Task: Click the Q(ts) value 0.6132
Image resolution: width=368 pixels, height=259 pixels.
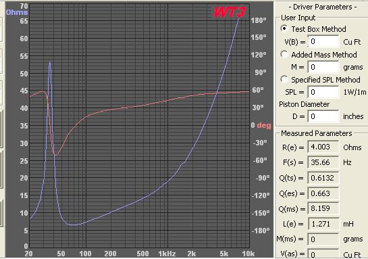Action: click(323, 178)
